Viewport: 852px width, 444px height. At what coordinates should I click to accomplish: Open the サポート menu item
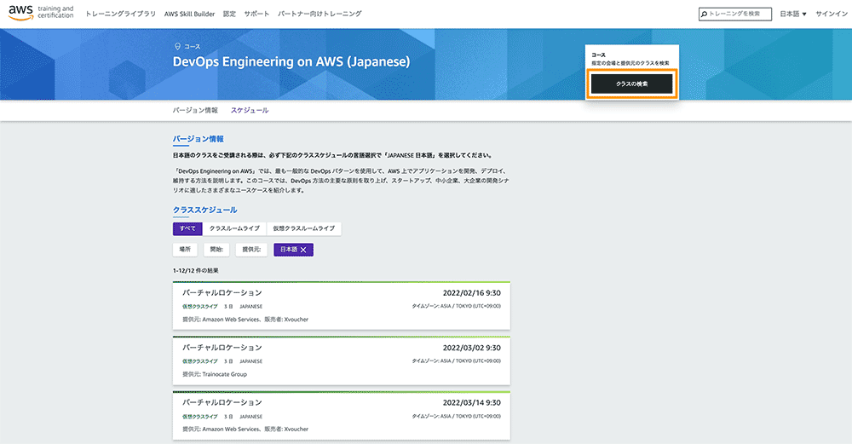256,14
